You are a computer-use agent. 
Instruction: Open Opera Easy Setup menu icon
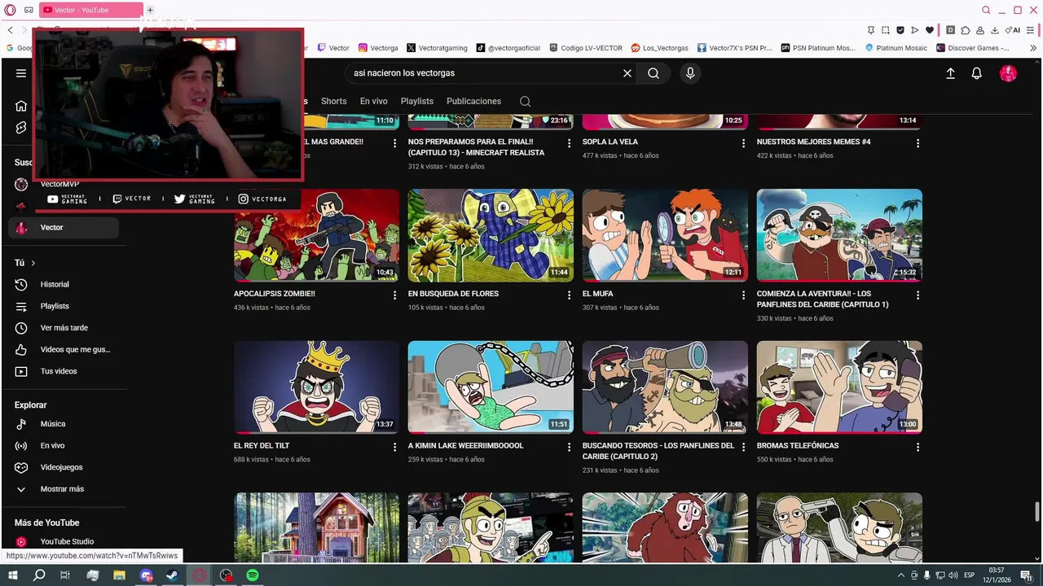[1031, 30]
